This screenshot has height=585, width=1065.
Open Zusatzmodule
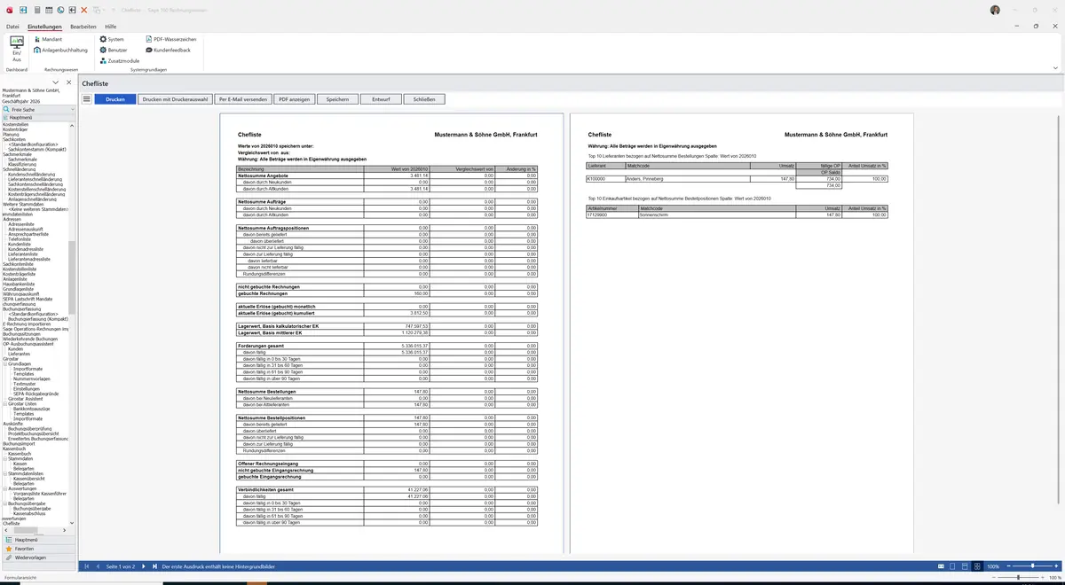tap(120, 60)
